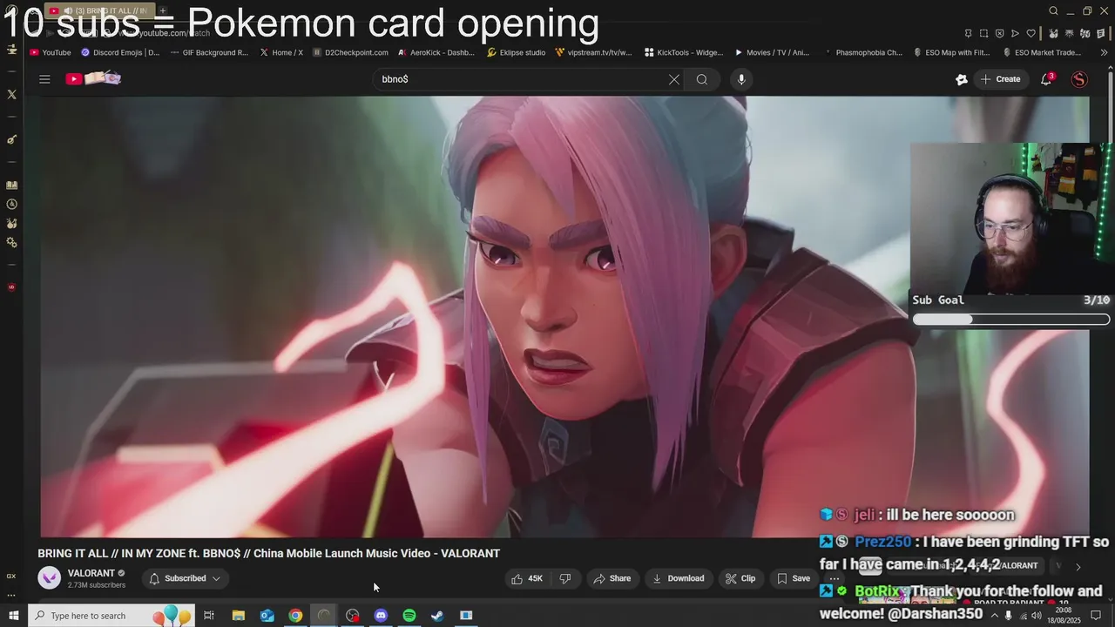This screenshot has width=1115, height=627.
Task: Open the VALORANT channel avatar
Action: [x=50, y=578]
